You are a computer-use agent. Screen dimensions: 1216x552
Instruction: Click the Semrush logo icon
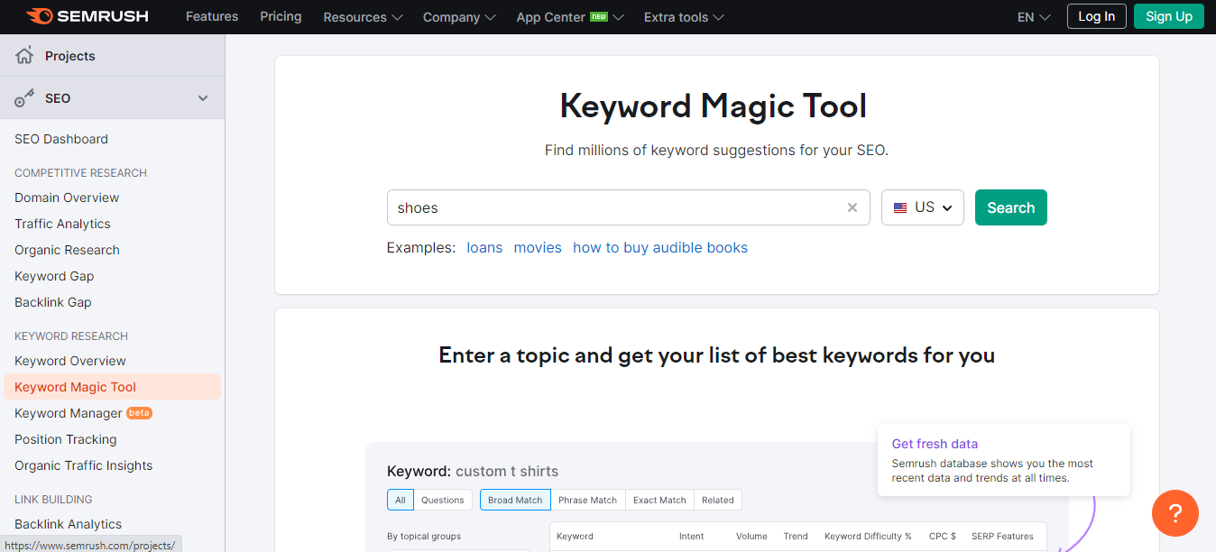(39, 16)
